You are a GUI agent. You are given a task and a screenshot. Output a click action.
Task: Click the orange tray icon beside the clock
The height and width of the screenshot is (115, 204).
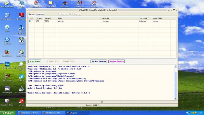196,113
